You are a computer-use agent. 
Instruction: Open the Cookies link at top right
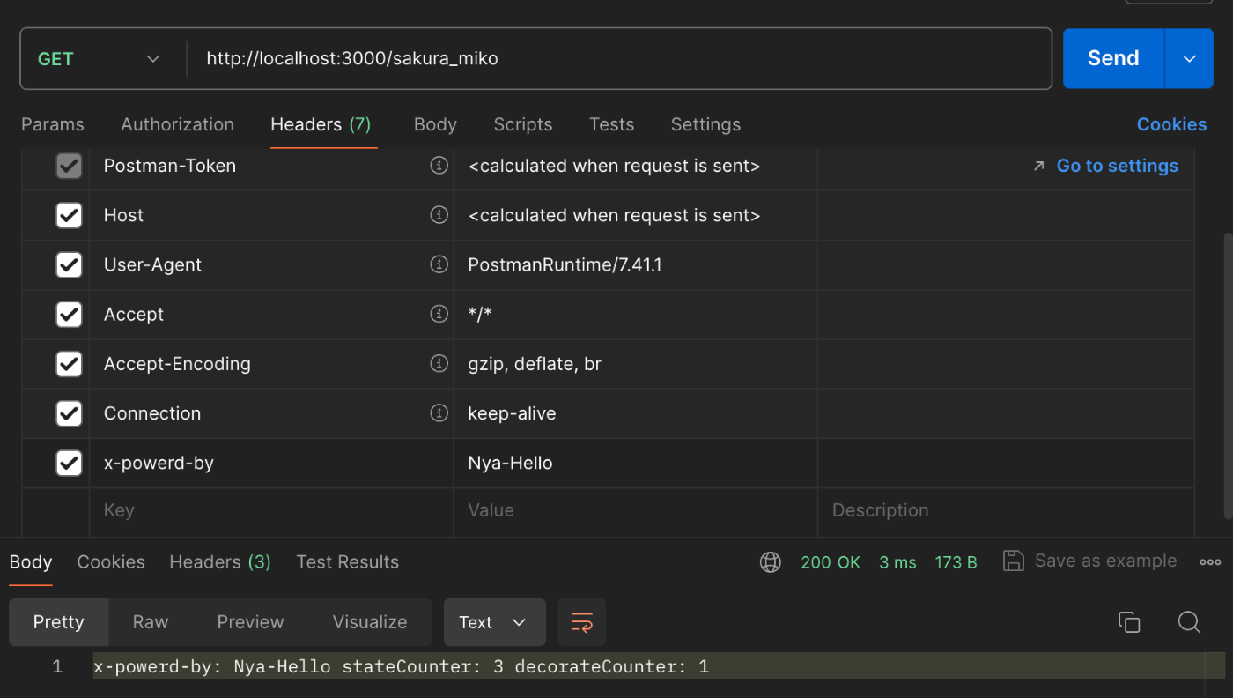click(x=1171, y=124)
